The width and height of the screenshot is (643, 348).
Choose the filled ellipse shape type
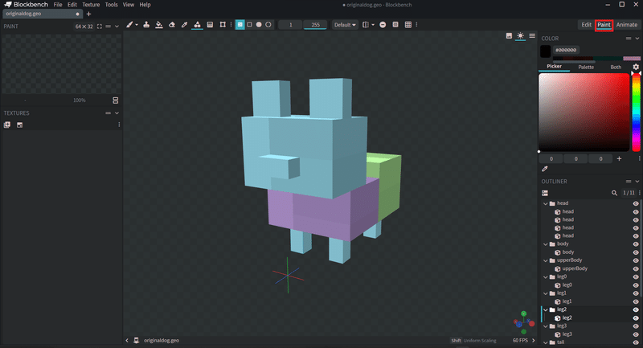click(259, 25)
